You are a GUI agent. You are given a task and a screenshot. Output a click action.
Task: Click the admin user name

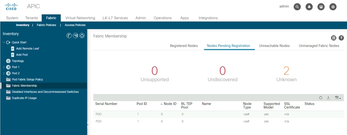284,6
